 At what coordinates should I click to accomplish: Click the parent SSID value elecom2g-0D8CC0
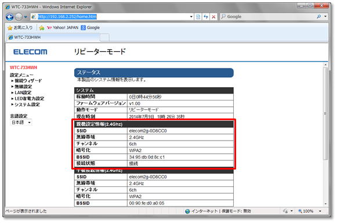tap(148, 131)
